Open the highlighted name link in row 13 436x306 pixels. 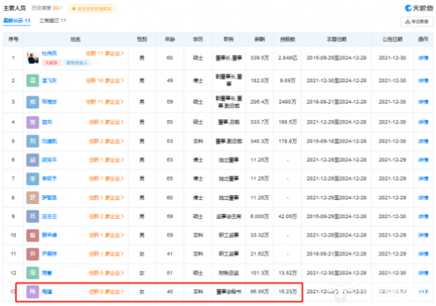(x=47, y=292)
